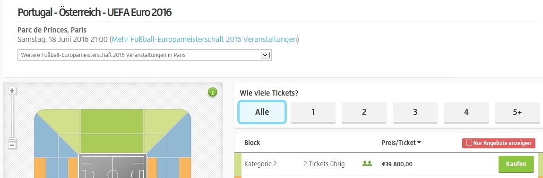Choose Alle for ticket quantity
This screenshot has height=178, width=543.
point(262,112)
